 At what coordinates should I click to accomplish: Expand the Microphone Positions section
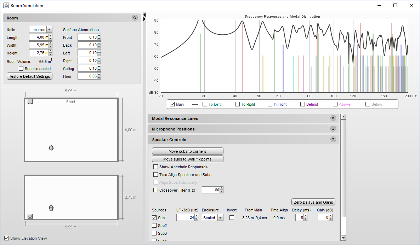[333, 129]
